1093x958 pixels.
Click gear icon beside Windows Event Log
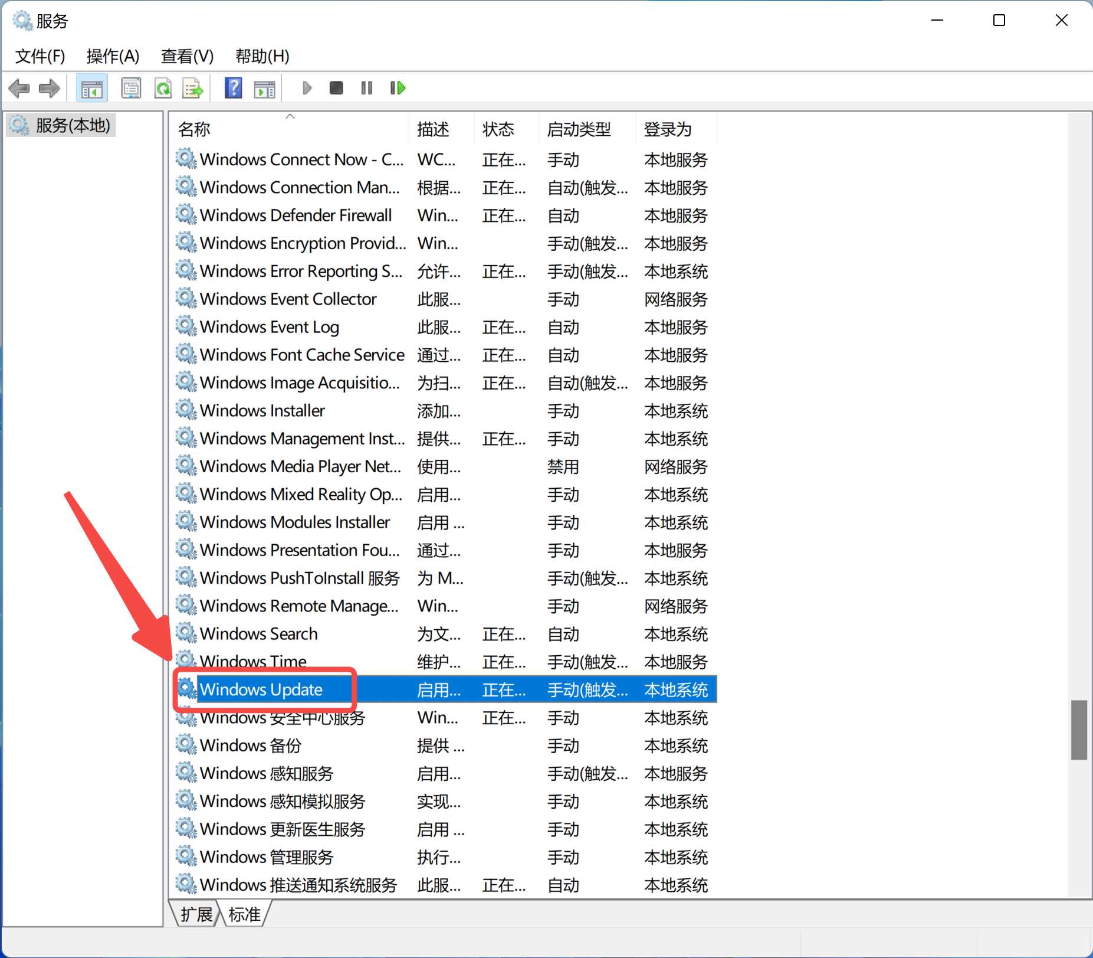pos(186,326)
